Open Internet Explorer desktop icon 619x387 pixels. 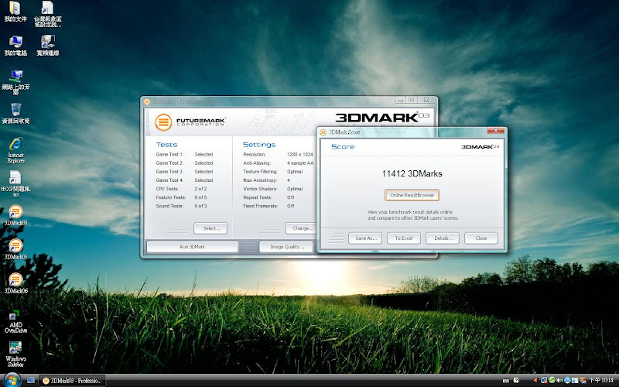tap(15, 150)
